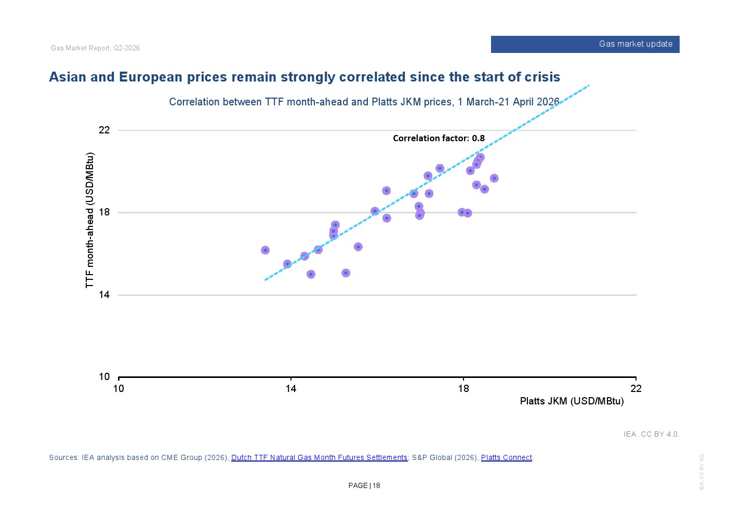Select the lowest data point near JKM 14.5
Viewport: 729px width, 515px height.
[311, 274]
